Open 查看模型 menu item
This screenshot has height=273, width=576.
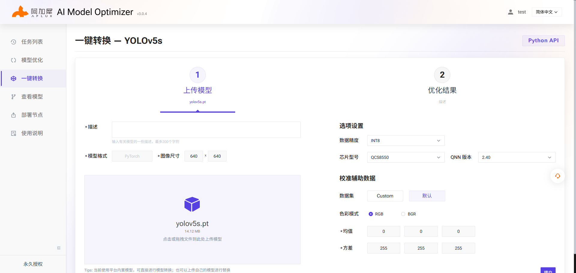[33, 97]
